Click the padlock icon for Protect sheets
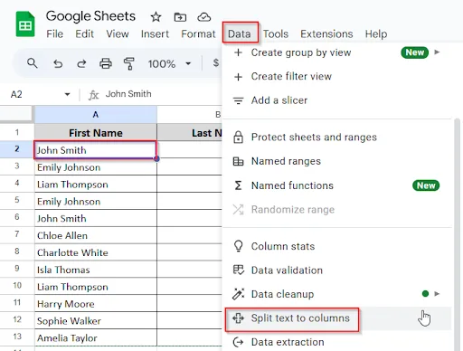This screenshot has width=463, height=351. point(238,138)
